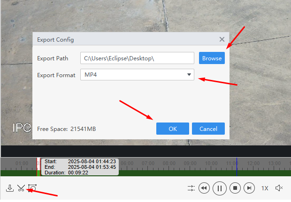Viewport: 291px width, 202px height.
Task: Click the Duration 00:09:22 value
Action: click(x=78, y=173)
